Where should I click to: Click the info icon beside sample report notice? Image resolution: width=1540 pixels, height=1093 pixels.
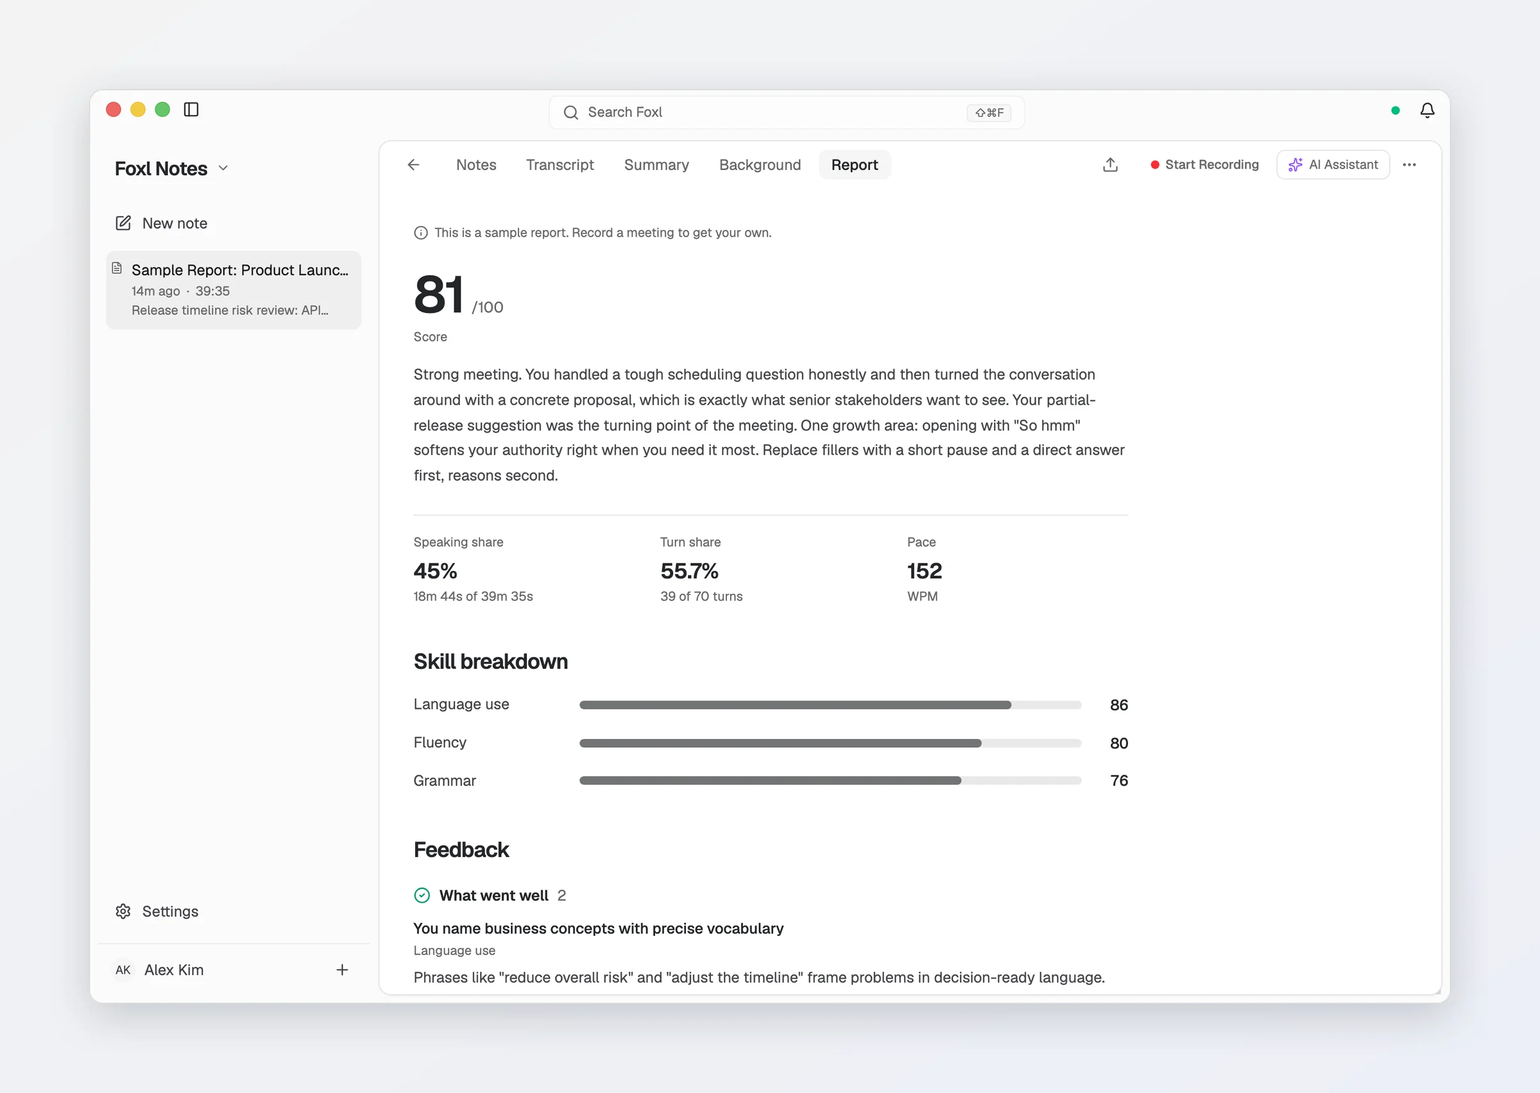click(x=421, y=233)
